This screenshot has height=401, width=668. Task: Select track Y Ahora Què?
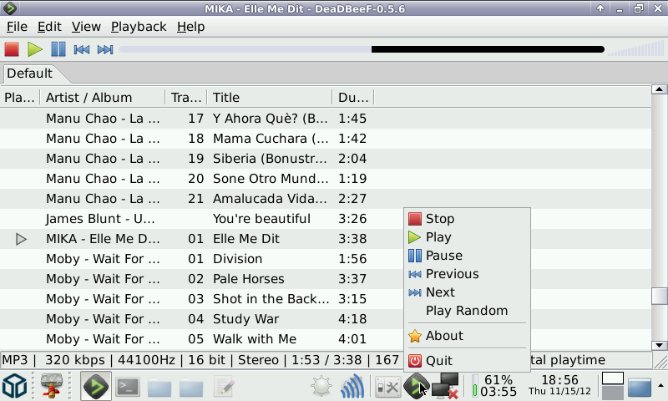(x=326, y=119)
